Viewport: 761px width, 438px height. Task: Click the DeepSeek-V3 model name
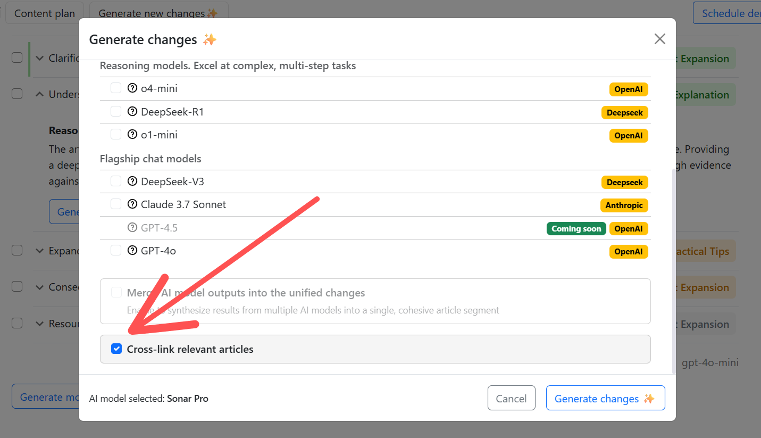click(172, 181)
